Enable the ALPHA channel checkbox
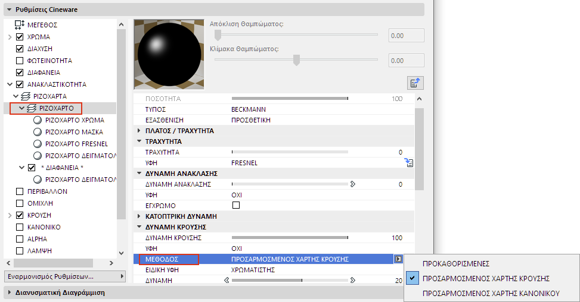Screen dimensions: 580x302 (20, 239)
